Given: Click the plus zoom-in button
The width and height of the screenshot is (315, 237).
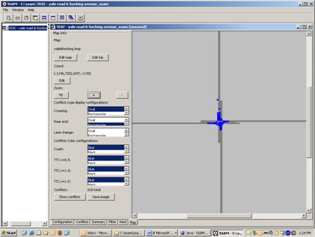Looking at the screenshot, I should (94, 95).
